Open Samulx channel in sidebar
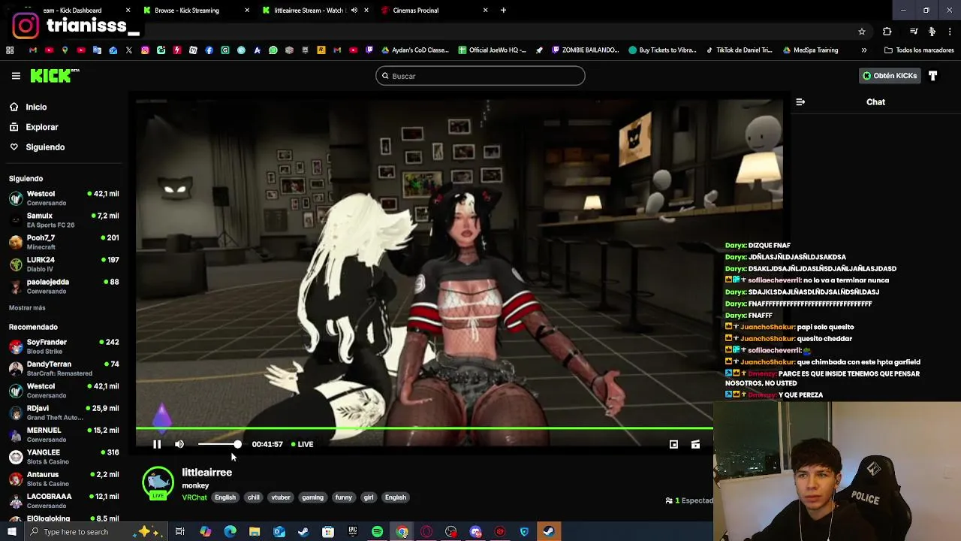 (x=64, y=220)
